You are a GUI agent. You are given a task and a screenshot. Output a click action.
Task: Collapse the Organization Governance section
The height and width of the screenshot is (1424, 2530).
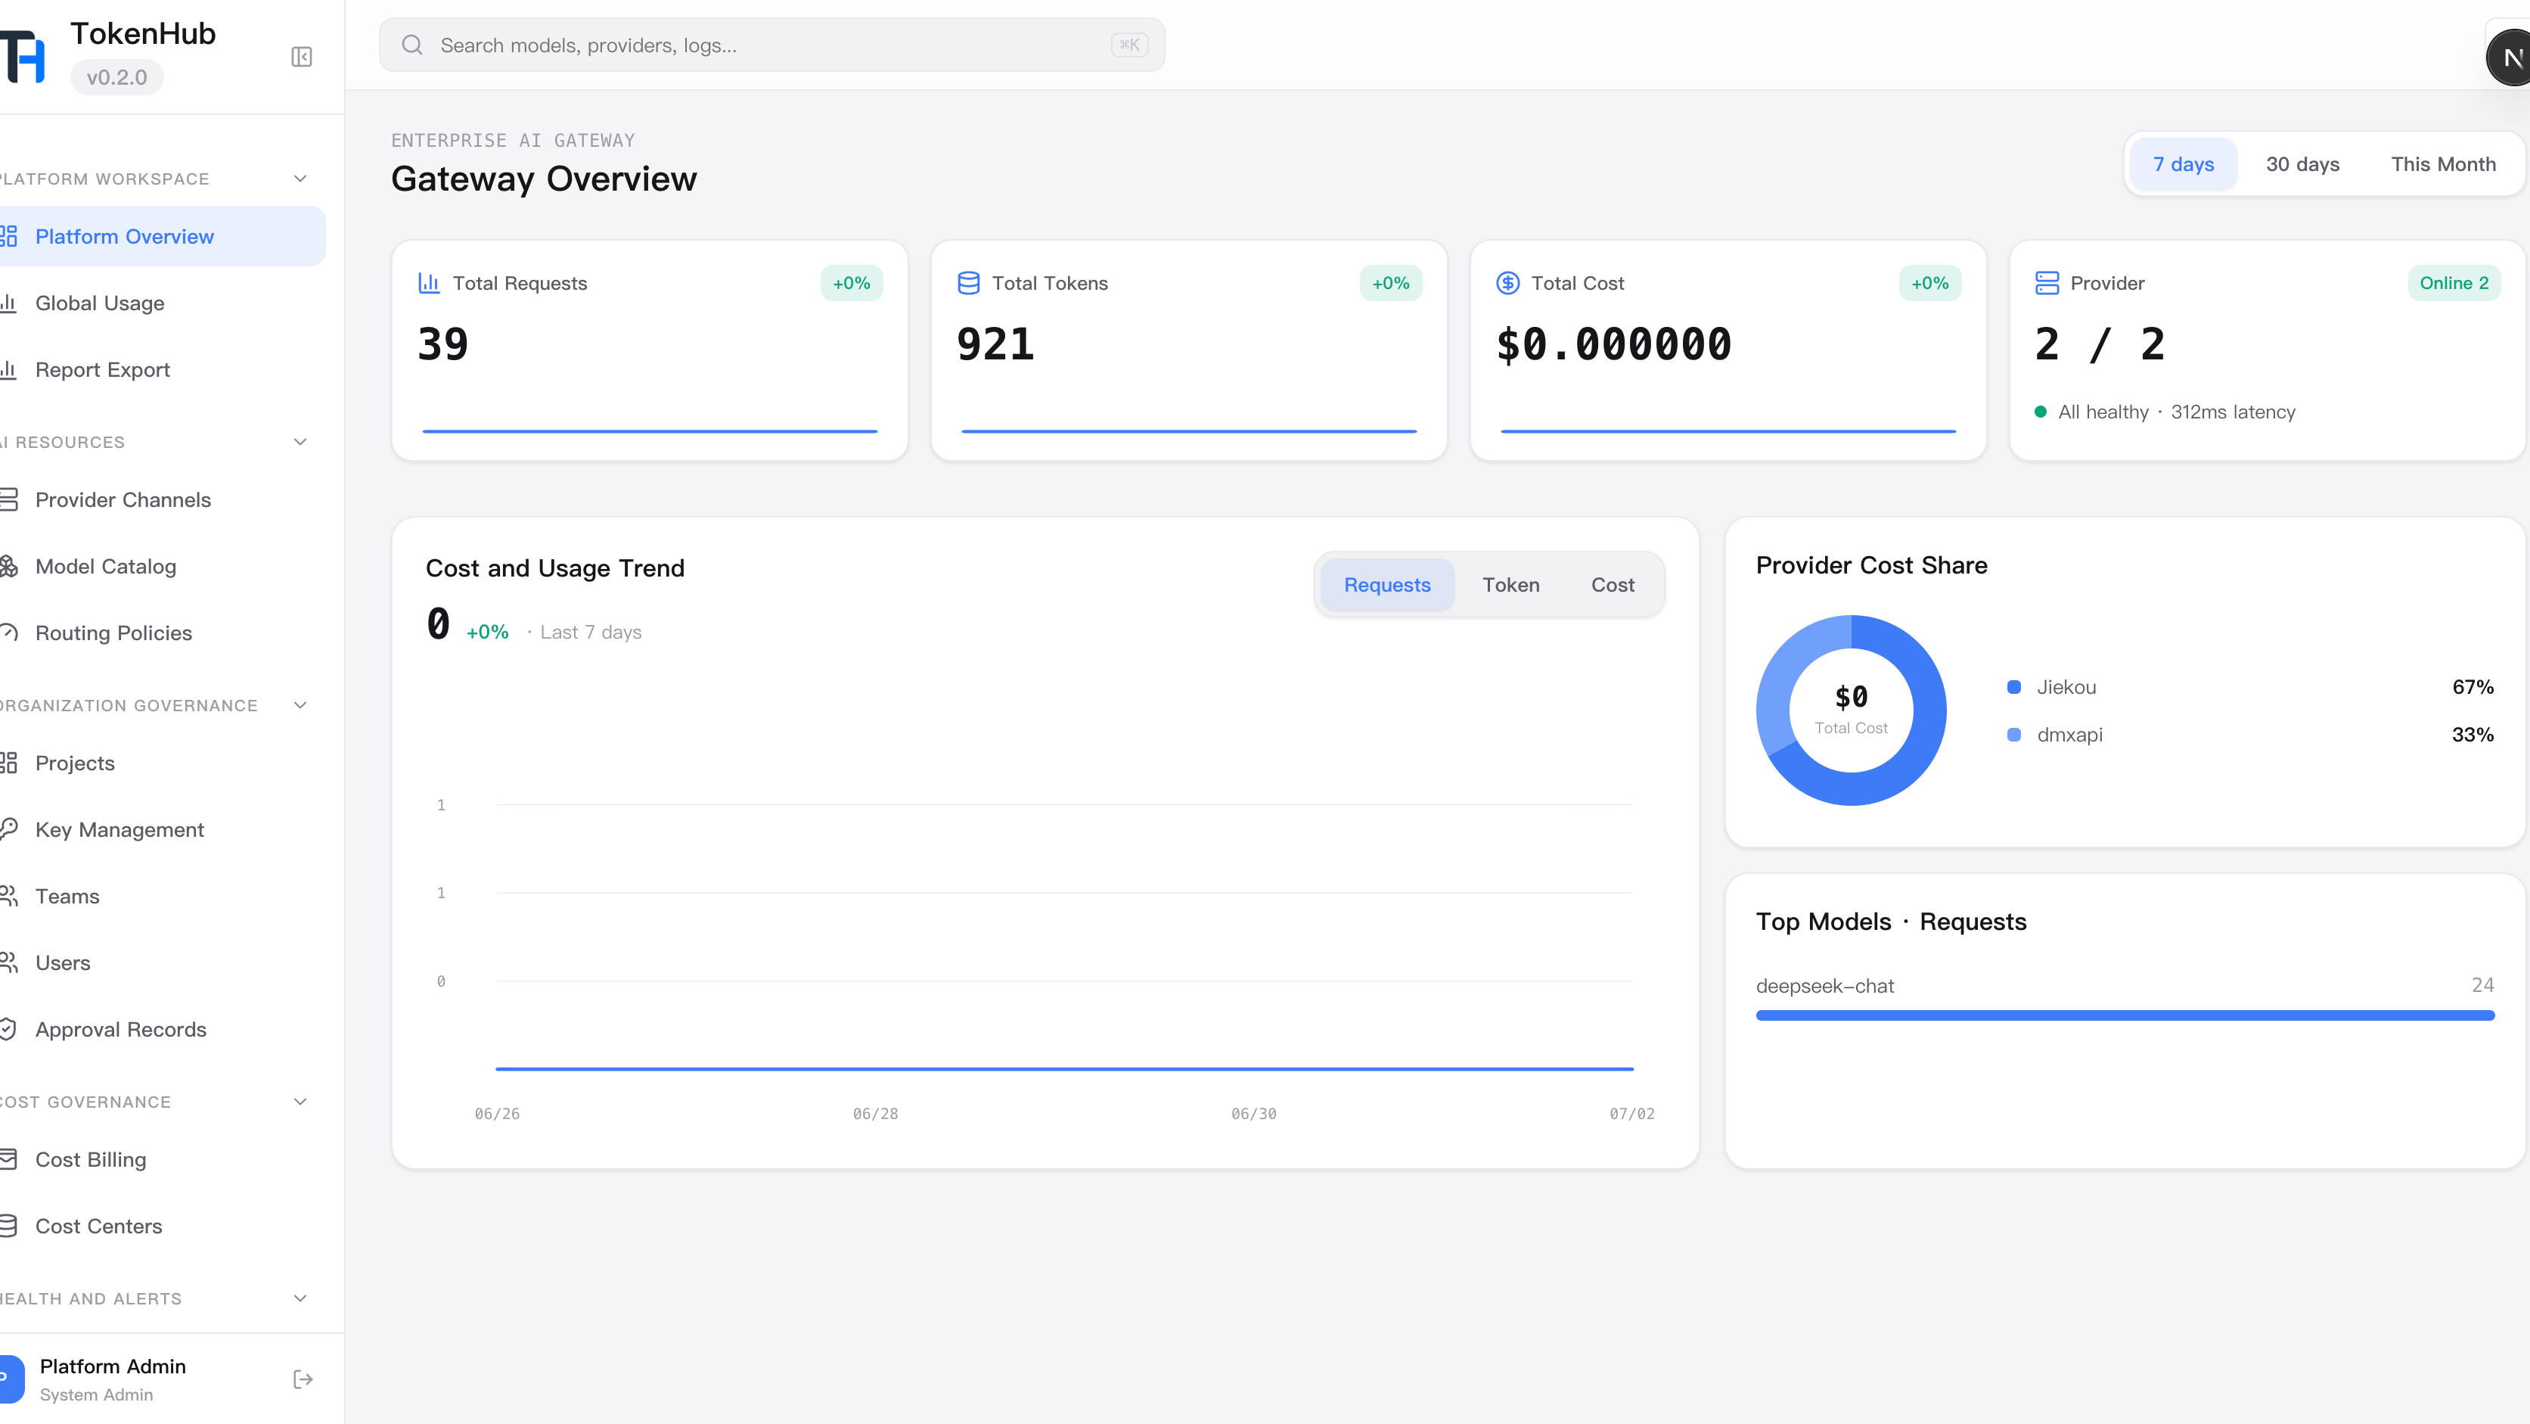click(300, 706)
